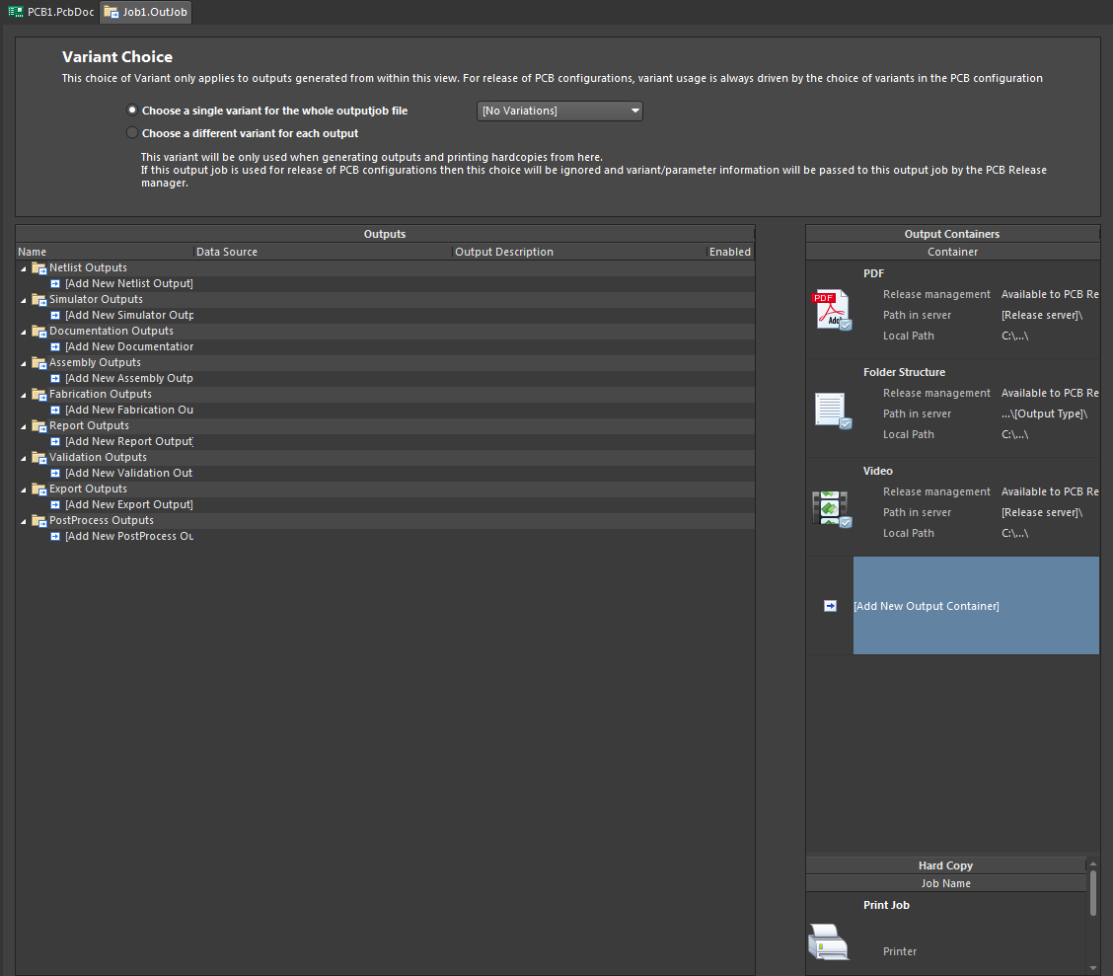Click the plus icon beside Add New Netlist Output

point(54,283)
